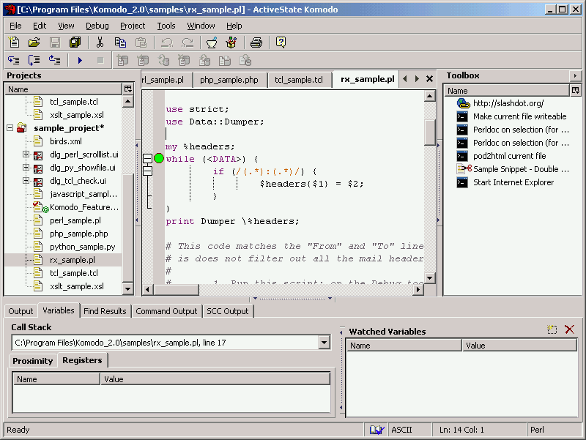
Task: Create a new file with the New icon
Action: pos(14,42)
